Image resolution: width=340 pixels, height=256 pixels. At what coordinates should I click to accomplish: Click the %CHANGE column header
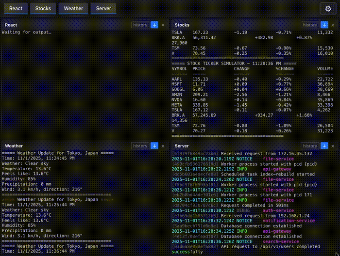[x=285, y=68]
